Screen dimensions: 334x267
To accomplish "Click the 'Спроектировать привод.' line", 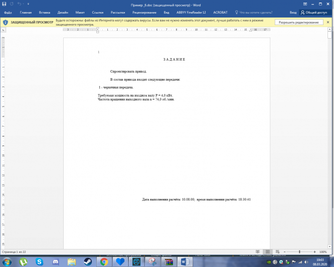I will (128, 72).
